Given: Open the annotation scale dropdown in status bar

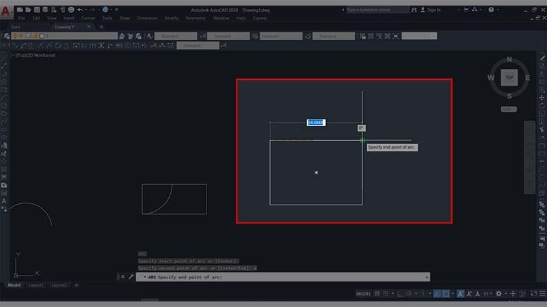Looking at the screenshot, I should tap(487, 294).
